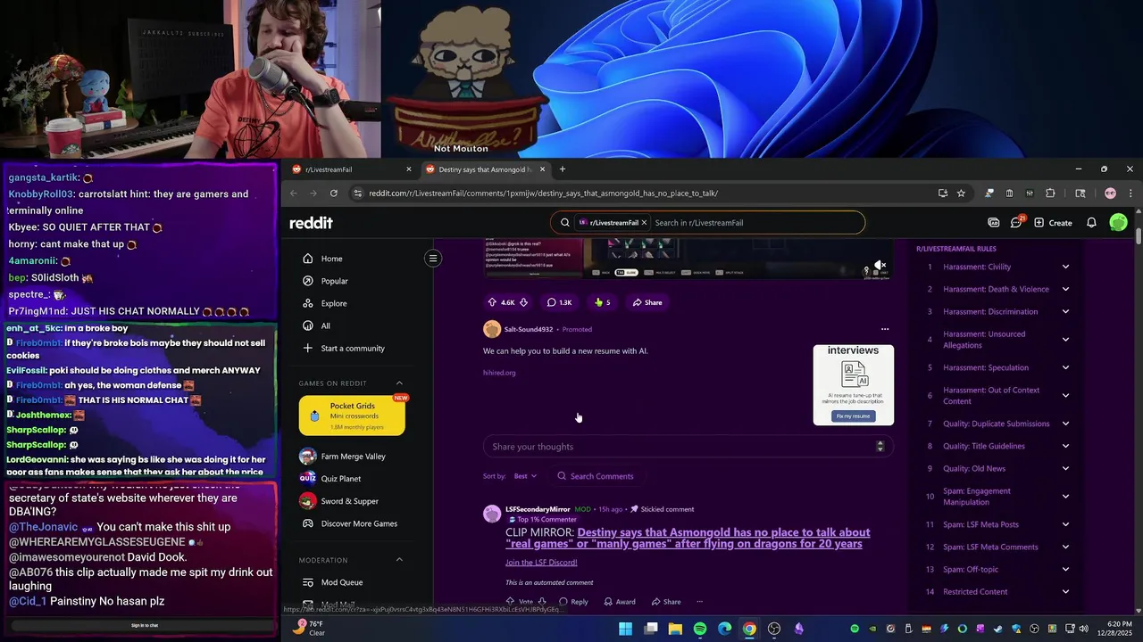The height and width of the screenshot is (642, 1143).
Task: Open OBS Studio from the taskbar
Action: (x=774, y=629)
